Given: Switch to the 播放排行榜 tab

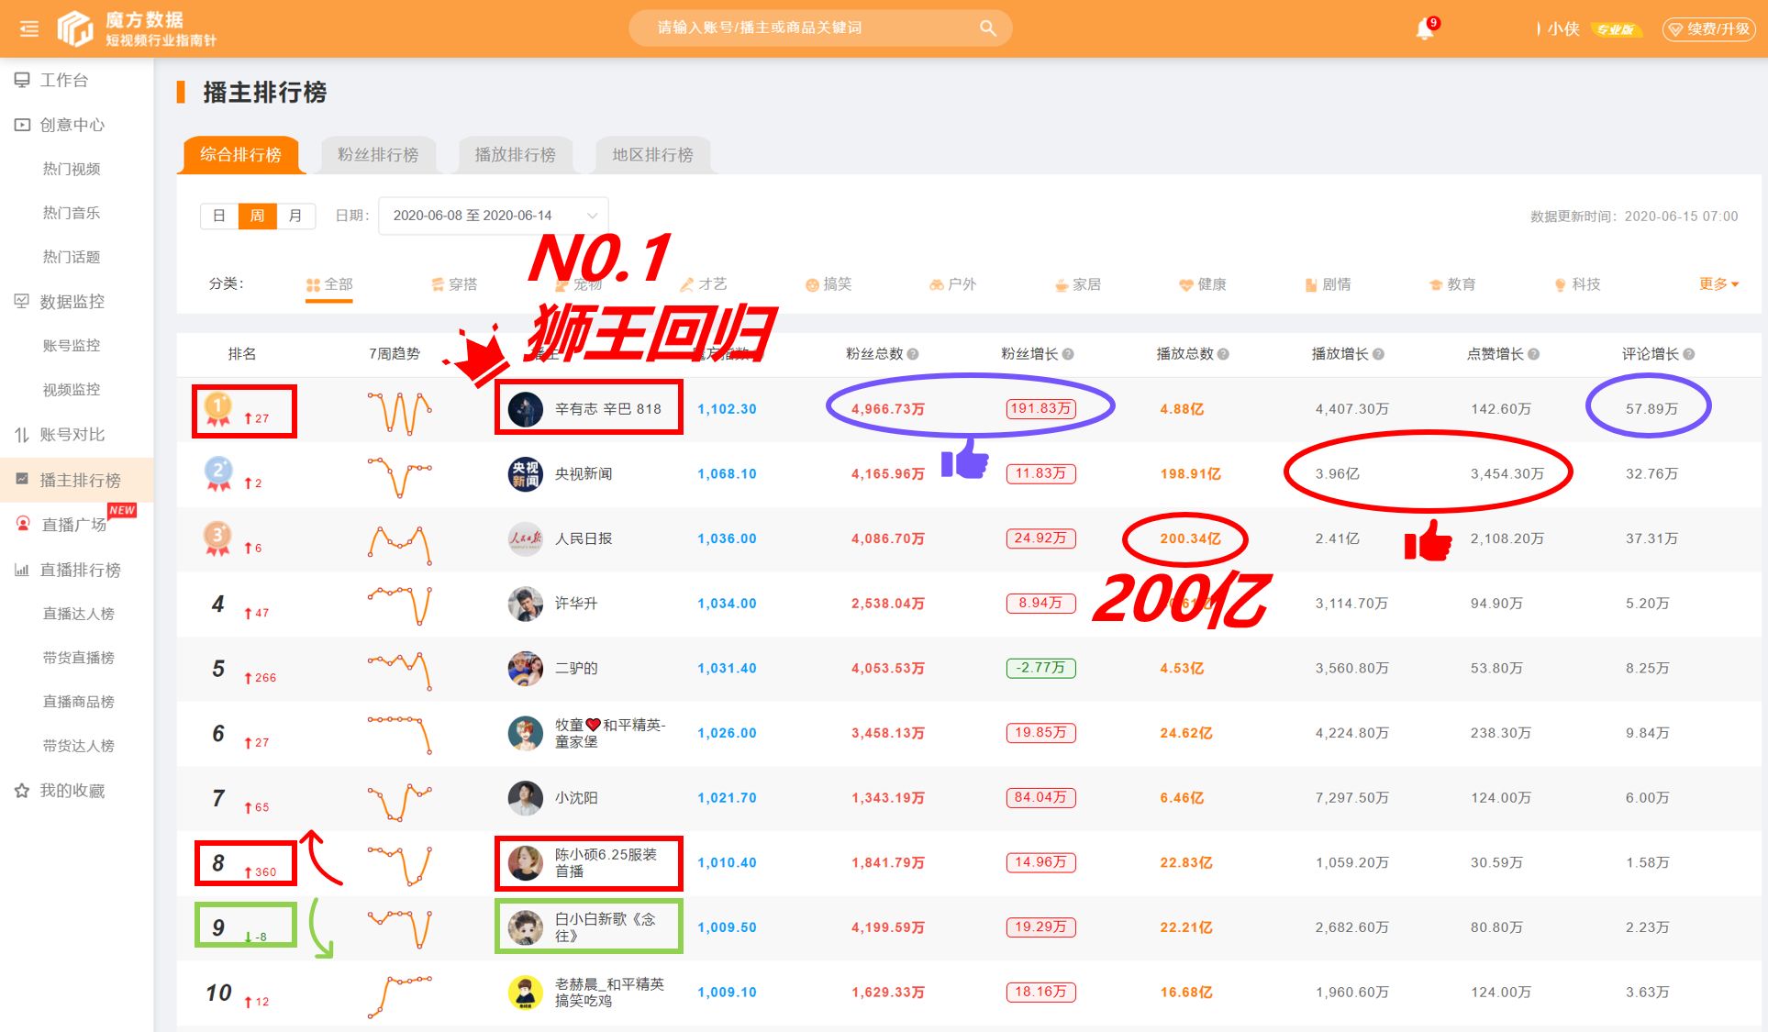Looking at the screenshot, I should (x=516, y=154).
